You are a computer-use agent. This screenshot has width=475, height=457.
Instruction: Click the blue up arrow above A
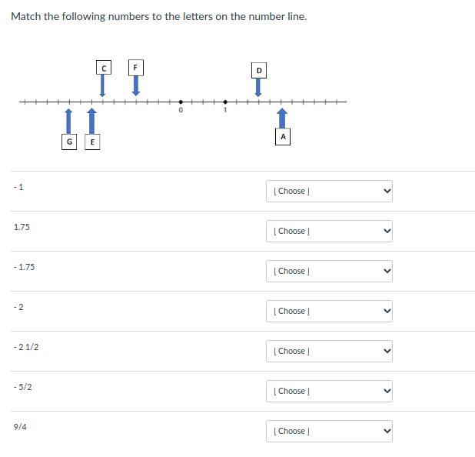click(282, 118)
